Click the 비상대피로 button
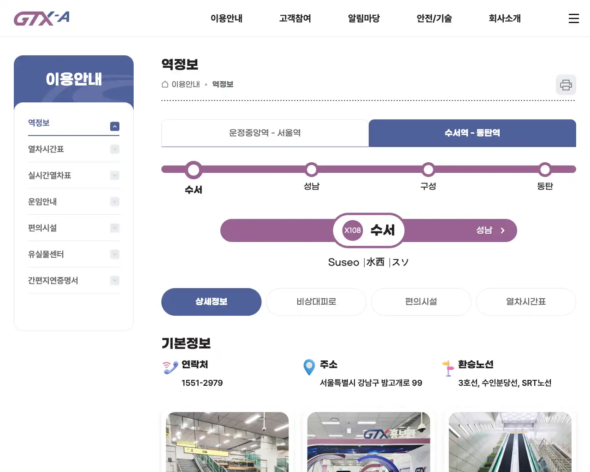Viewport: 590px width, 472px height. pos(316,302)
